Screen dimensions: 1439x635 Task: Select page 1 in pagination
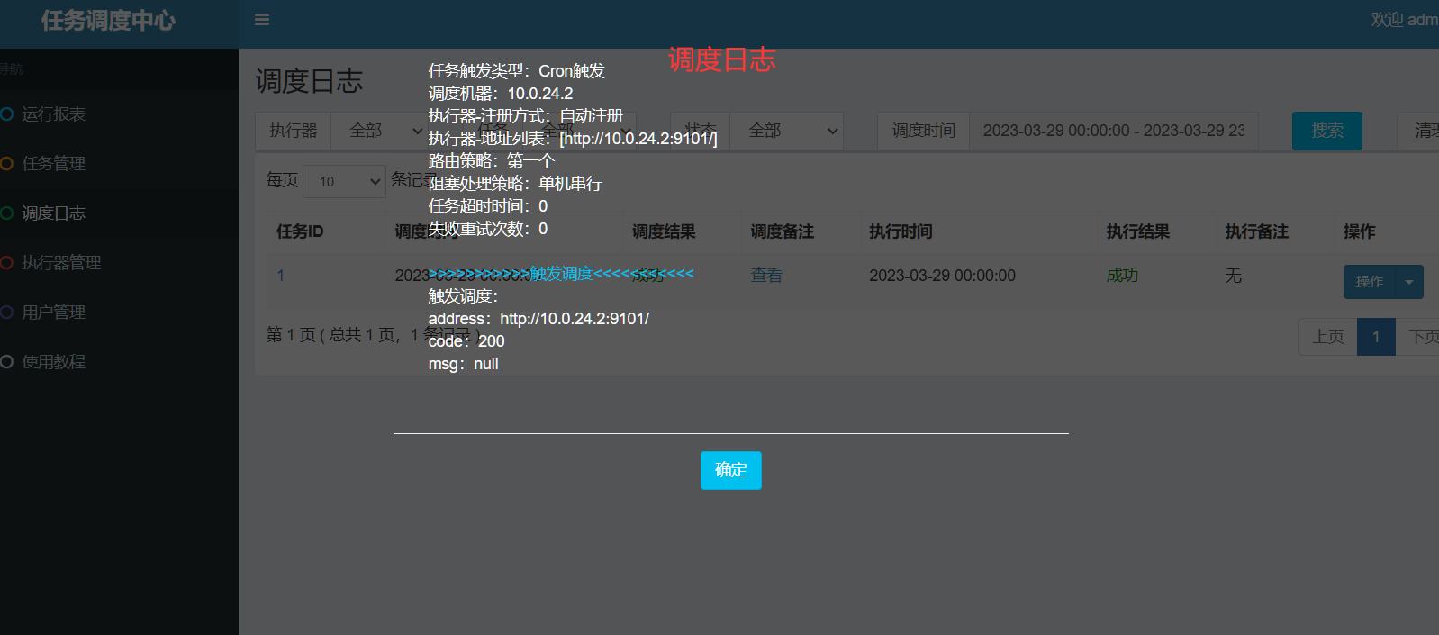pos(1376,337)
